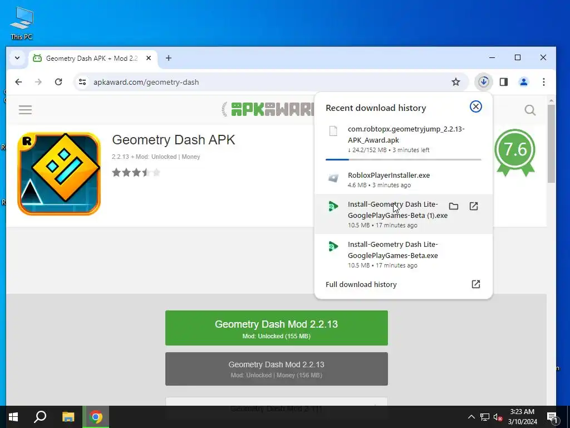Open a new tab with plus button
The image size is (570, 428).
coord(168,58)
